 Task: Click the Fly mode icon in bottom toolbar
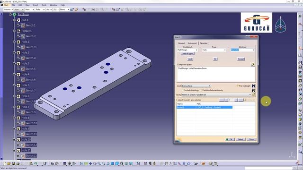[81, 164]
